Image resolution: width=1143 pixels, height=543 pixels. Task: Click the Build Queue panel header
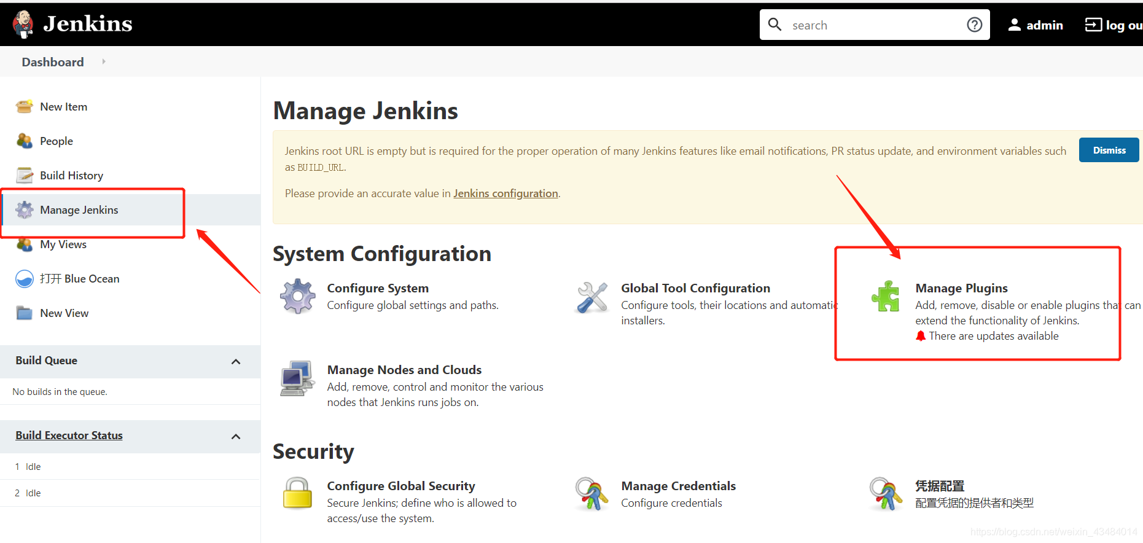[130, 361]
